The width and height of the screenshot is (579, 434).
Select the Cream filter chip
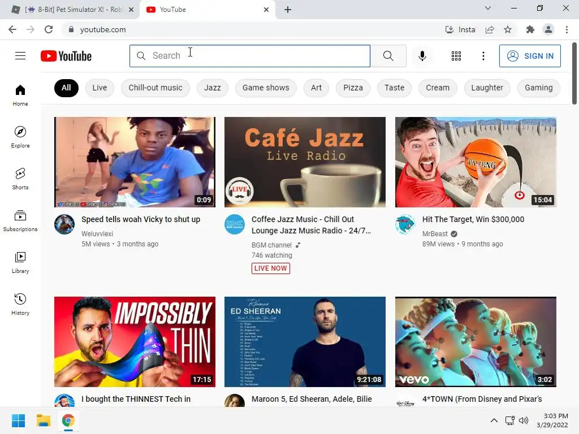pyautogui.click(x=438, y=88)
